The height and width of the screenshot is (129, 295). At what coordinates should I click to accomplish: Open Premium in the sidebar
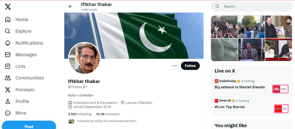click(20, 90)
